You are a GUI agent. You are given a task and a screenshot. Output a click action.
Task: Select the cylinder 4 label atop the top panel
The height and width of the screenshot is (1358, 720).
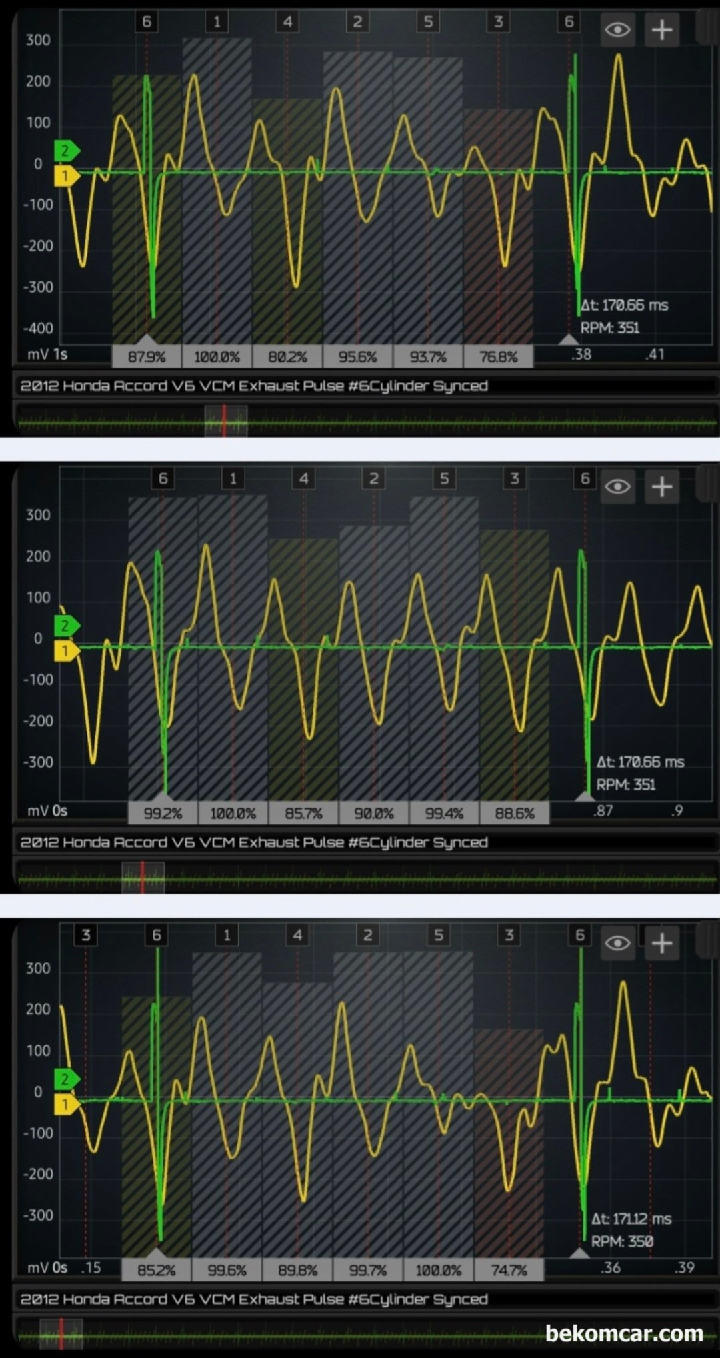tap(287, 22)
